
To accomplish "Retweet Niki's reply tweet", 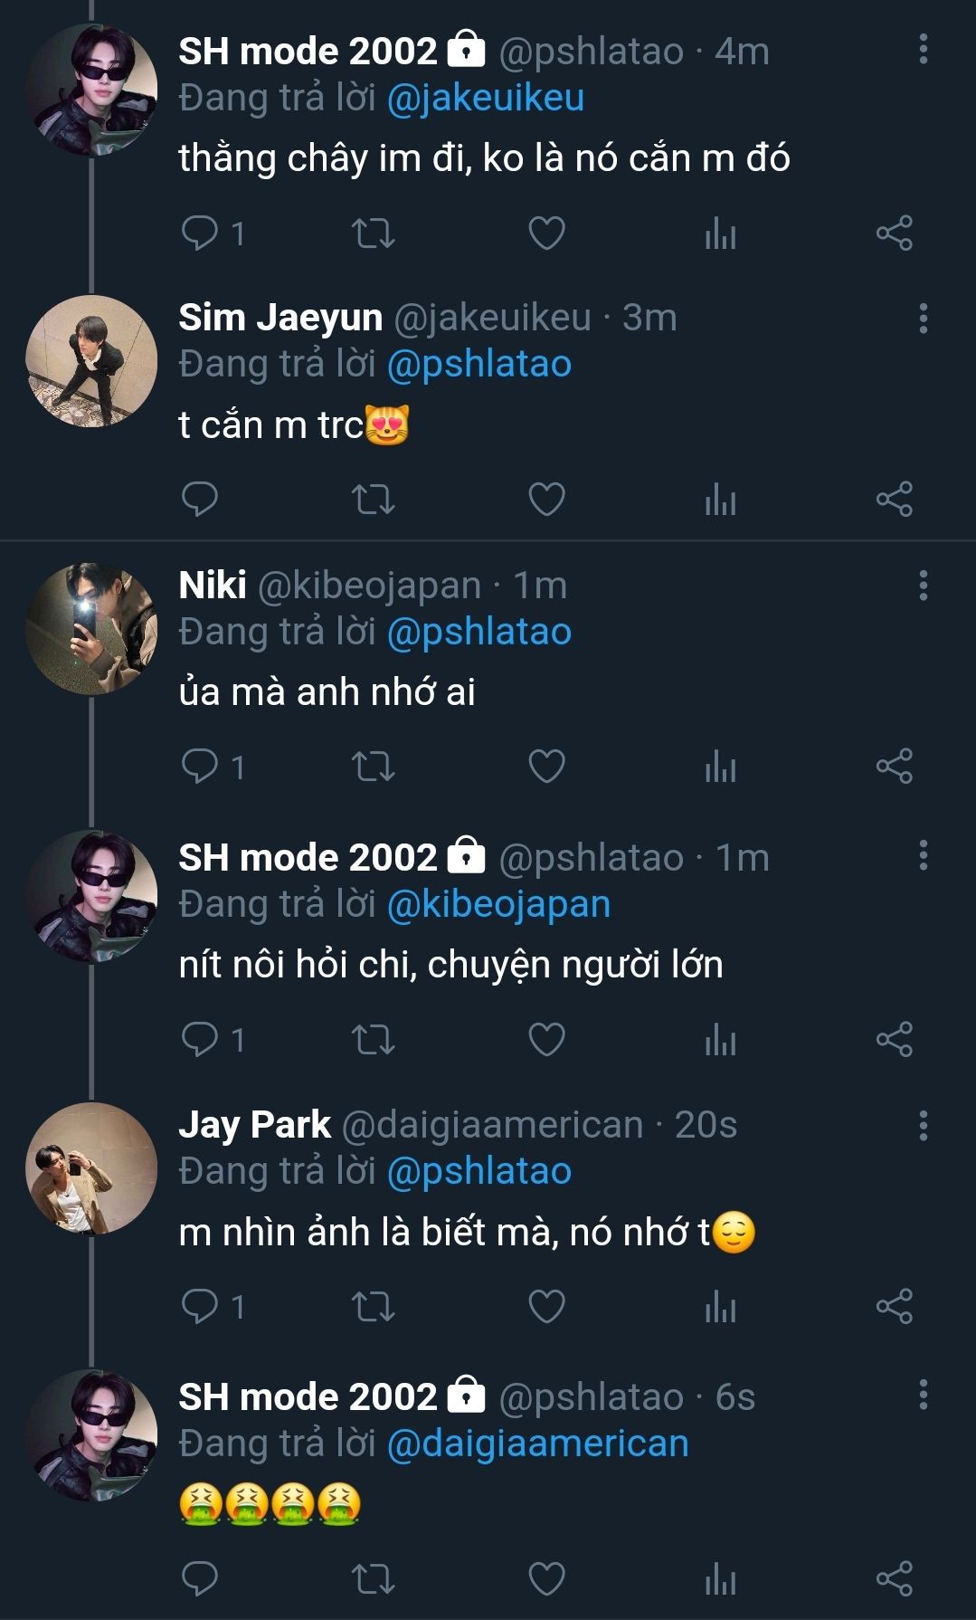I will coord(373,767).
